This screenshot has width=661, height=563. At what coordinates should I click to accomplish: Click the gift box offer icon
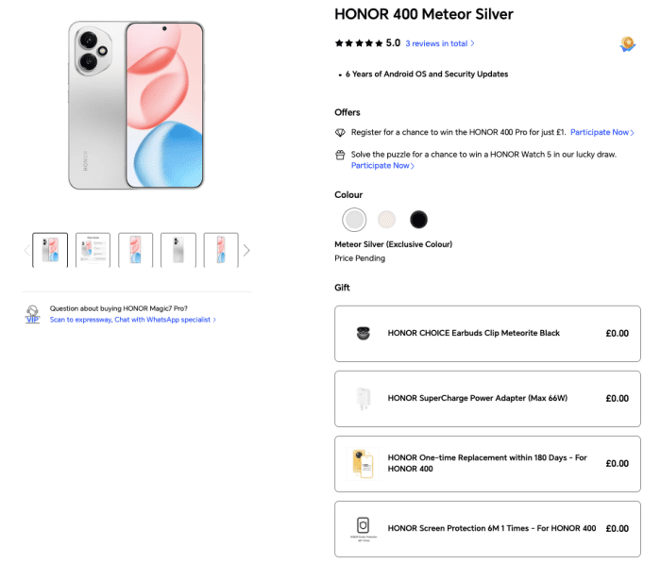tap(341, 154)
